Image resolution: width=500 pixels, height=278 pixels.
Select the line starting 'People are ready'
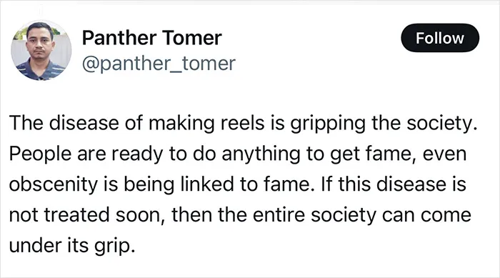point(238,154)
